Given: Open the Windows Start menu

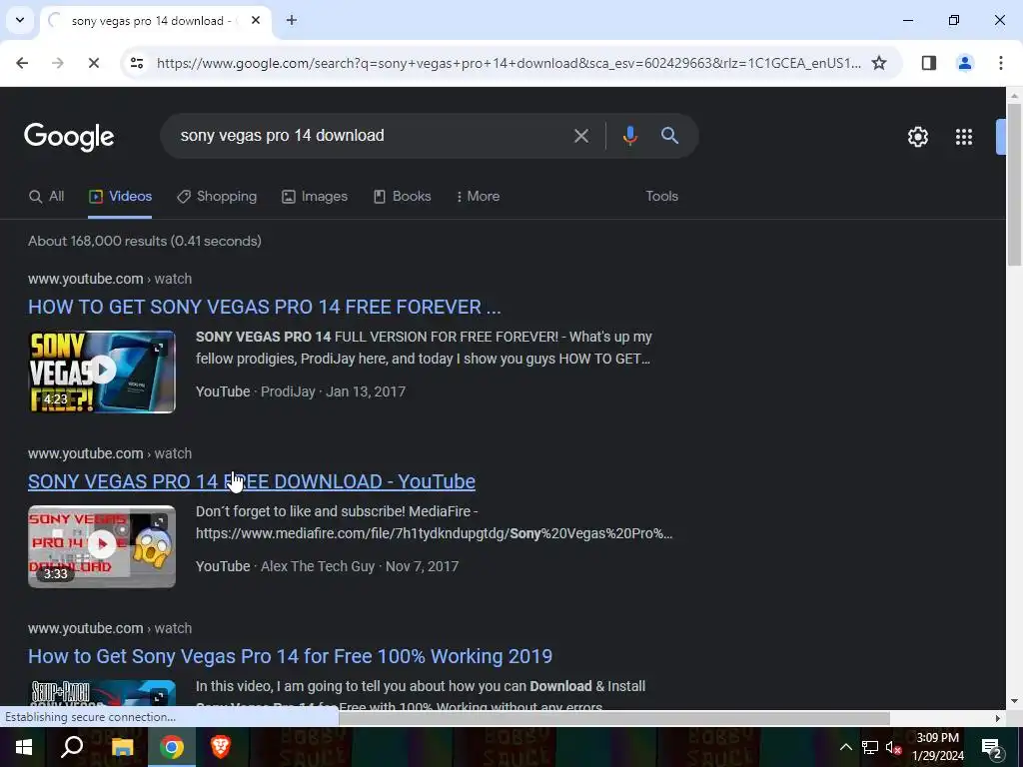Looking at the screenshot, I should (24, 747).
